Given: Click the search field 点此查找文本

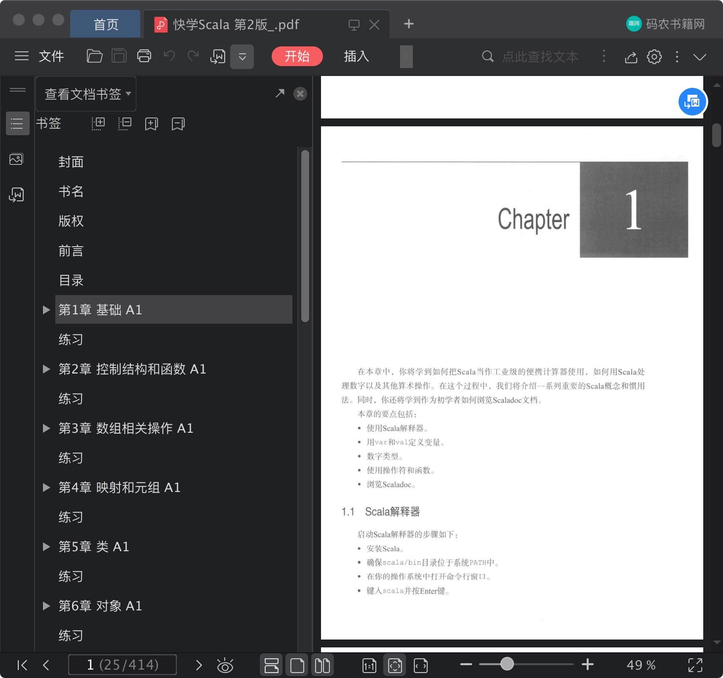Looking at the screenshot, I should click(x=540, y=57).
